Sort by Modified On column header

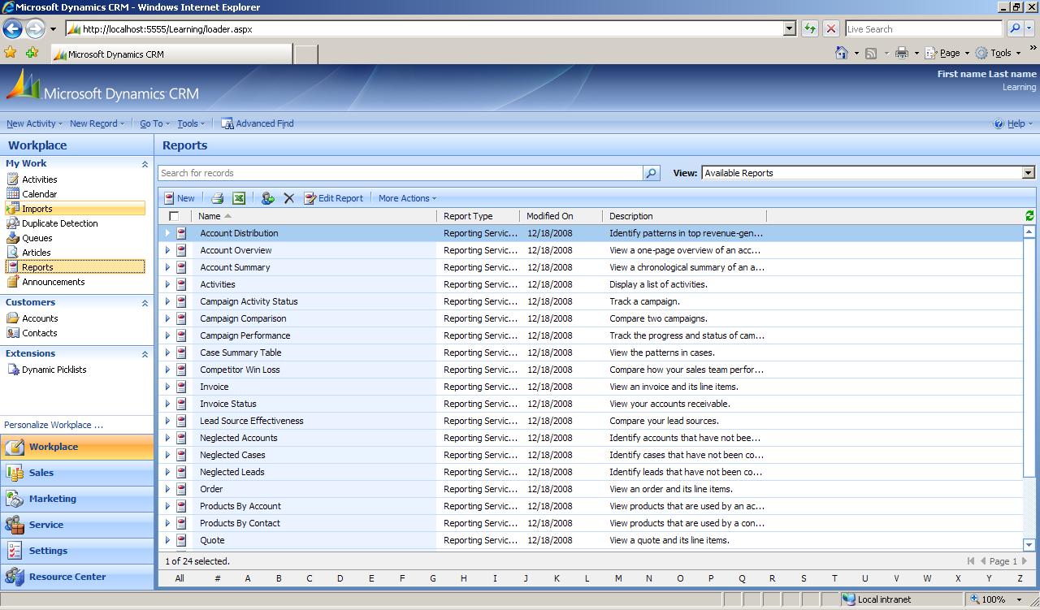pyautogui.click(x=561, y=216)
